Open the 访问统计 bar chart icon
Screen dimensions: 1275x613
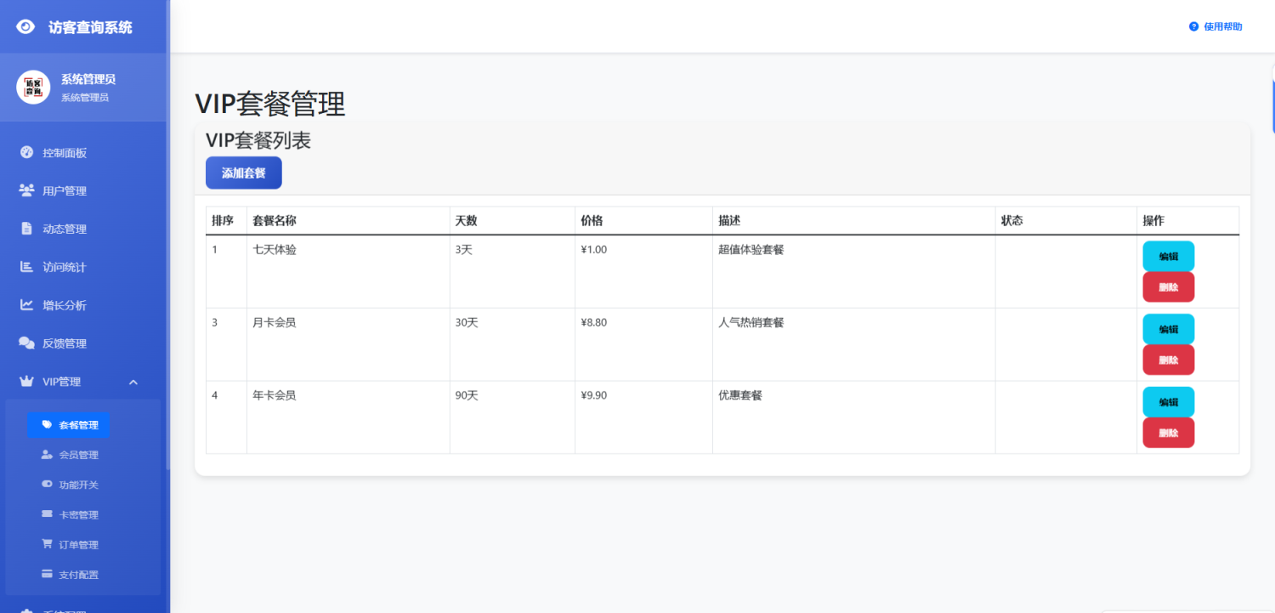tap(25, 267)
